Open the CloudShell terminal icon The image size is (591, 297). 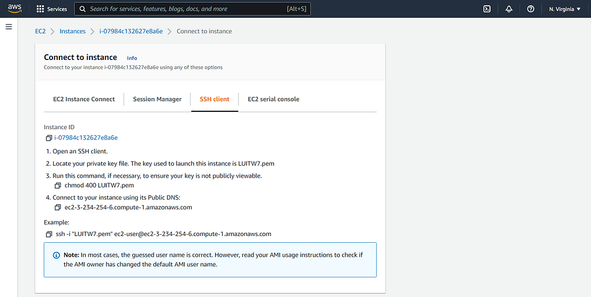click(487, 9)
